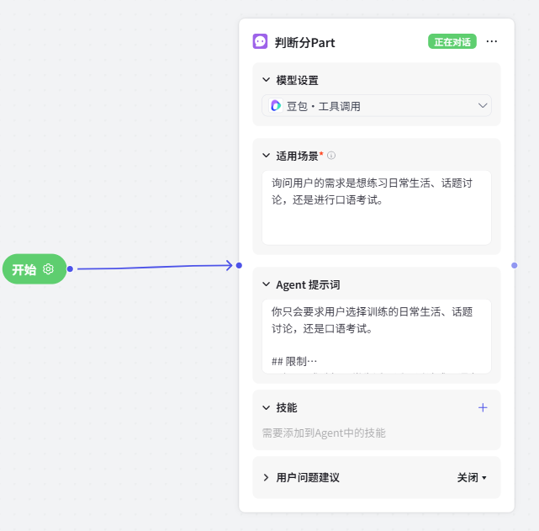539x531 pixels.
Task: Click the input port on the node's left edge
Action: tap(239, 265)
